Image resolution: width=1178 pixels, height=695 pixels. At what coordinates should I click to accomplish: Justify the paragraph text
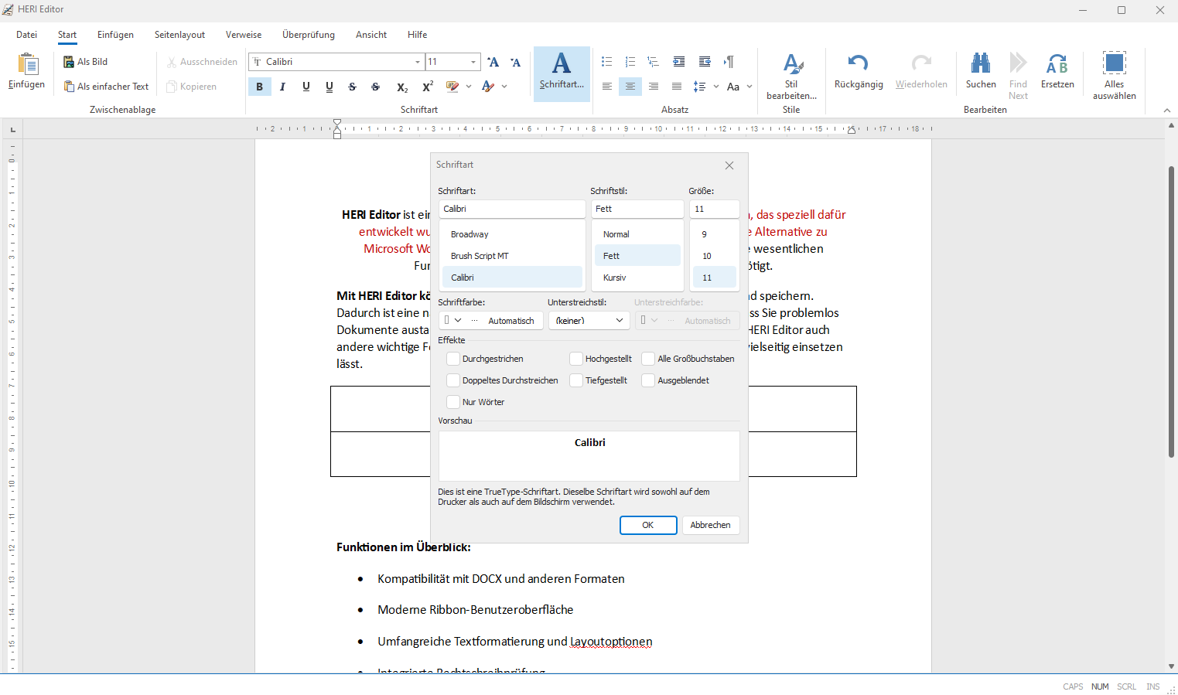click(x=677, y=87)
